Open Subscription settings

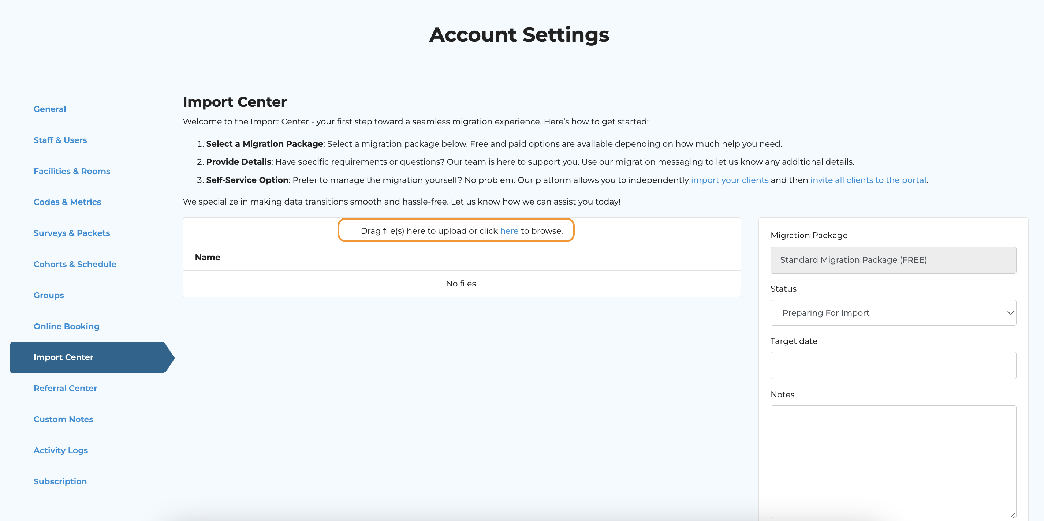click(x=60, y=481)
